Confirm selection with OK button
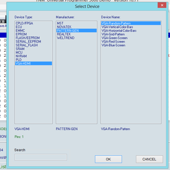The width and height of the screenshot is (170, 170). tap(108, 159)
